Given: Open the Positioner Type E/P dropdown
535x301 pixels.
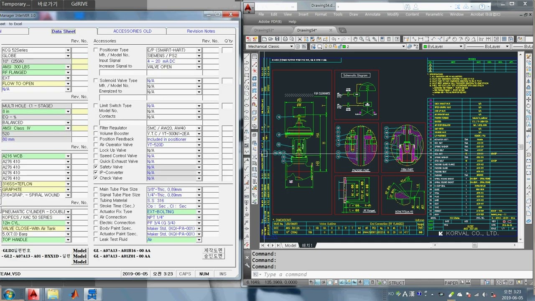Looking at the screenshot, I should tap(199, 50).
